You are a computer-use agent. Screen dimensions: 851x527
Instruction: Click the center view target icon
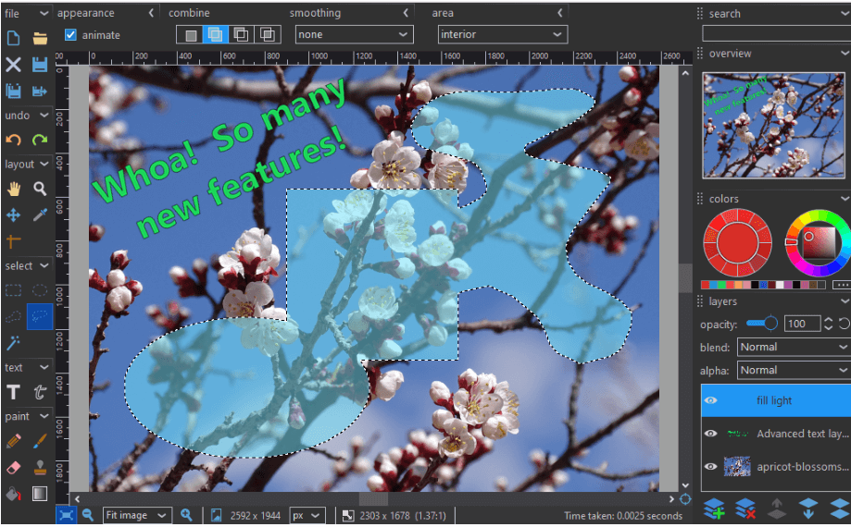pyautogui.click(x=685, y=499)
